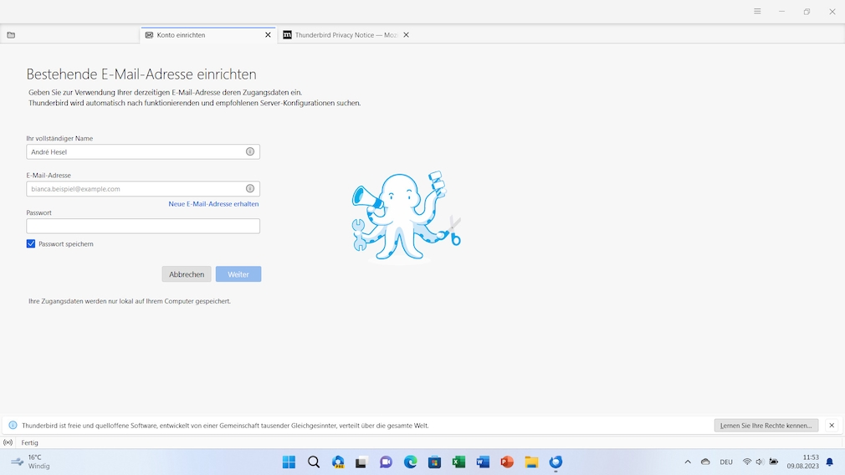Open the DEU keyboard language selector
Screen dimensions: 845x475
click(726, 462)
